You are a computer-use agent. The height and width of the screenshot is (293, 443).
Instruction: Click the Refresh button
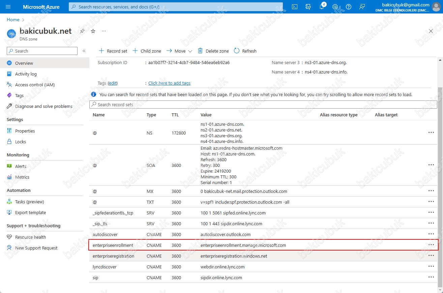click(245, 51)
